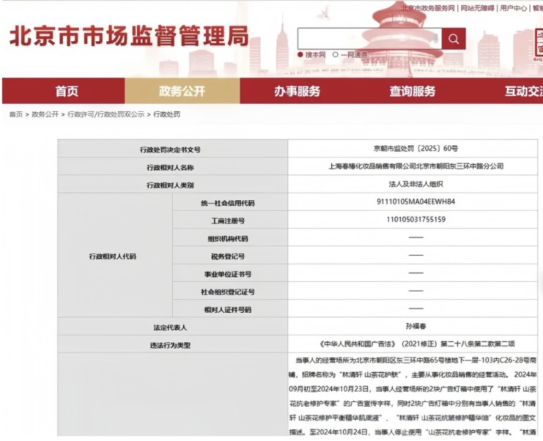This screenshot has width=543, height=441.
Task: Go to 办事服务 in the nav bar
Action: 297,91
